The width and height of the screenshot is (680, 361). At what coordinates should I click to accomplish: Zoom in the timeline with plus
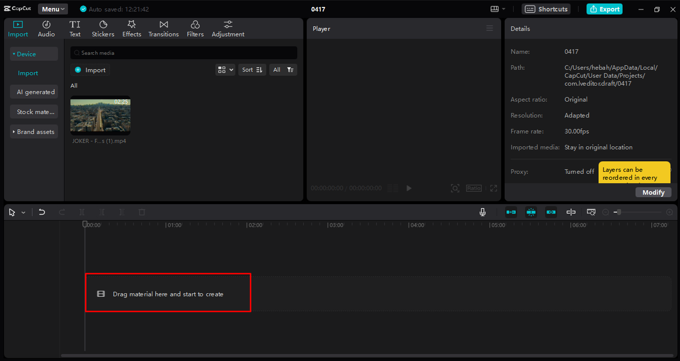click(669, 212)
